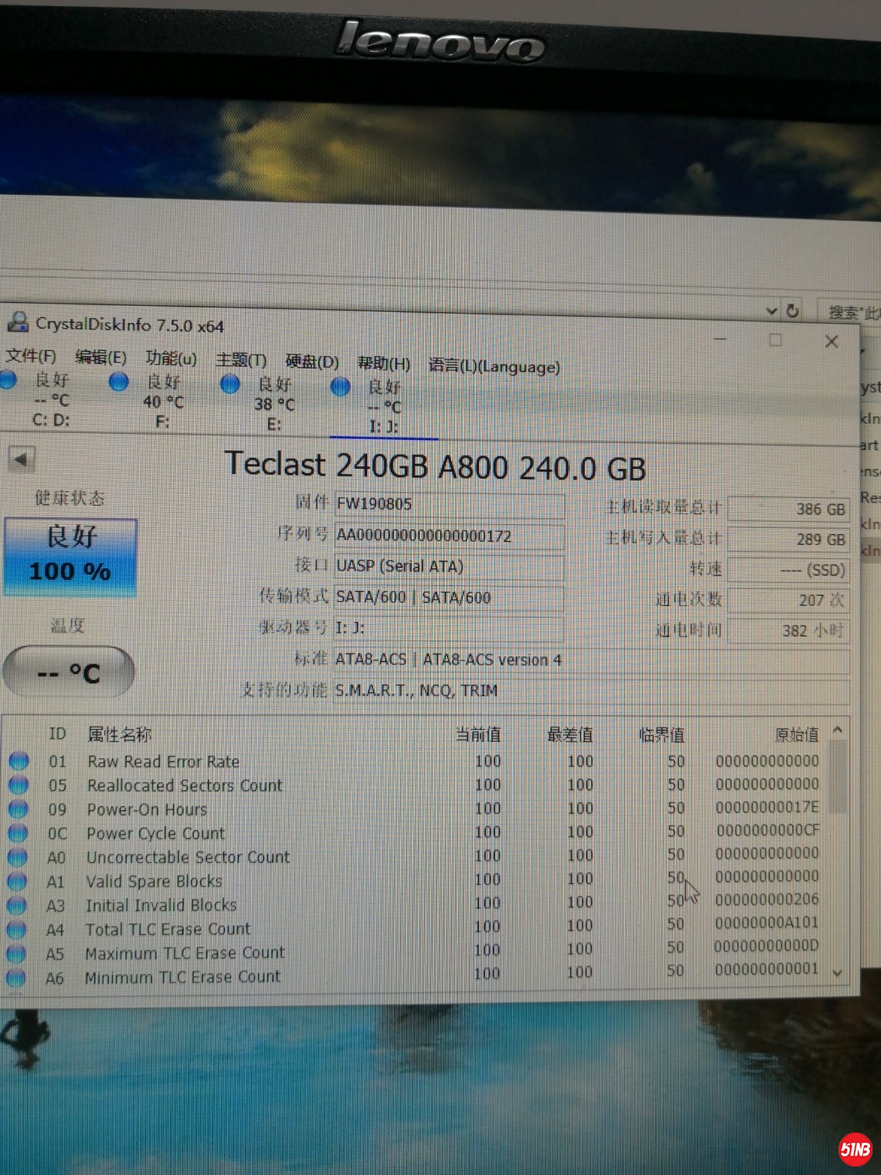Screen dimensions: 881x1175
Task: Click the firmware field FW190805
Action: point(449,505)
